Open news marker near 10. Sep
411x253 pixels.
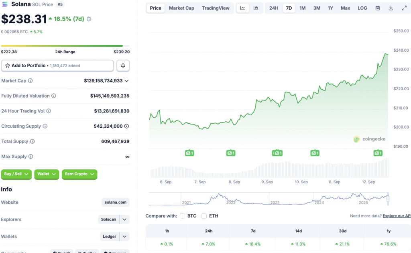tap(315, 153)
